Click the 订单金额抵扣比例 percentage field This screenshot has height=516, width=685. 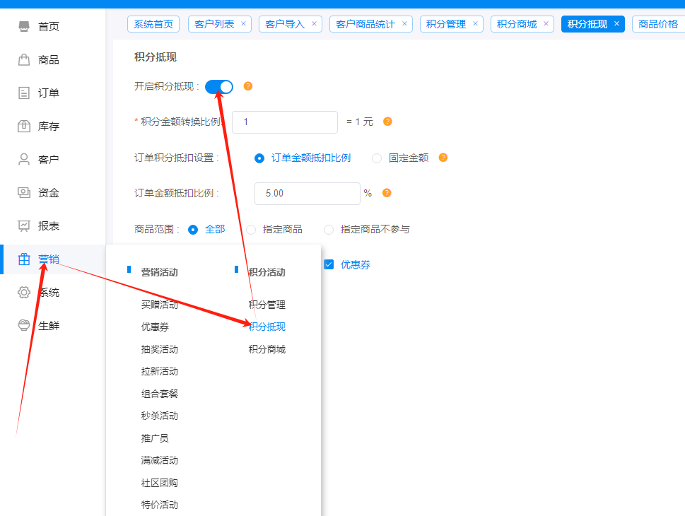[307, 194]
